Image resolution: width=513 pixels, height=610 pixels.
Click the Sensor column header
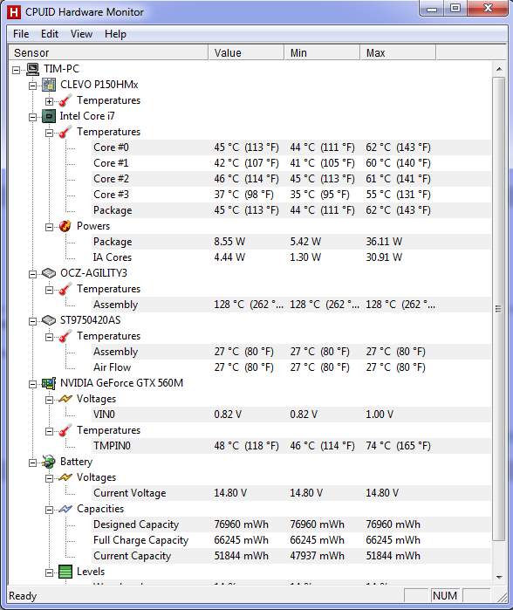click(108, 52)
